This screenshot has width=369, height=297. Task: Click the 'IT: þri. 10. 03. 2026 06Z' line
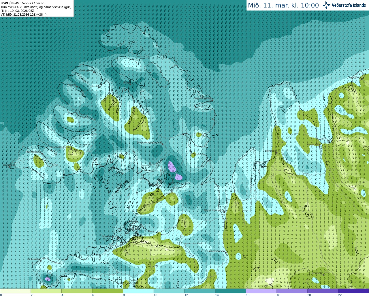(x=17, y=11)
